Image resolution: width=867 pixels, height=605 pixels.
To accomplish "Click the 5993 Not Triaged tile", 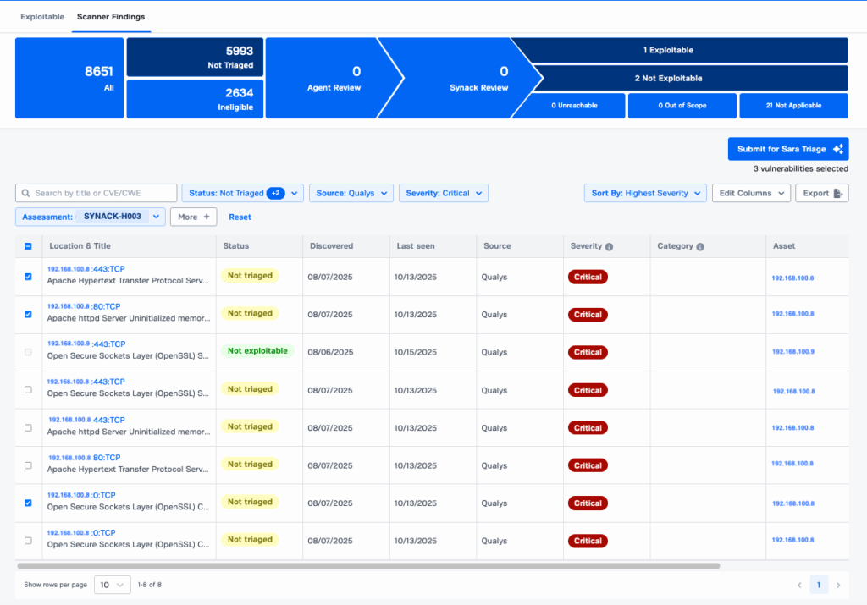I will (195, 58).
